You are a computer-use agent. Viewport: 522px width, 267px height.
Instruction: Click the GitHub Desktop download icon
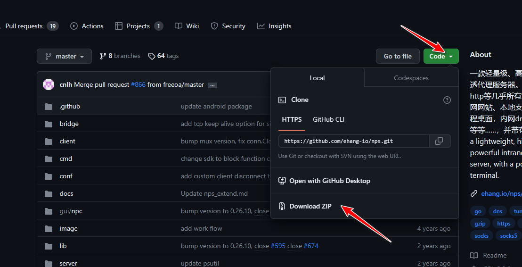(282, 181)
